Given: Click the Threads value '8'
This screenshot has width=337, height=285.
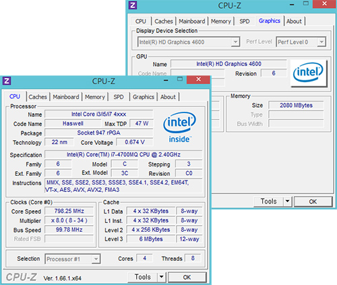Looking at the screenshot, I should coord(193,258).
